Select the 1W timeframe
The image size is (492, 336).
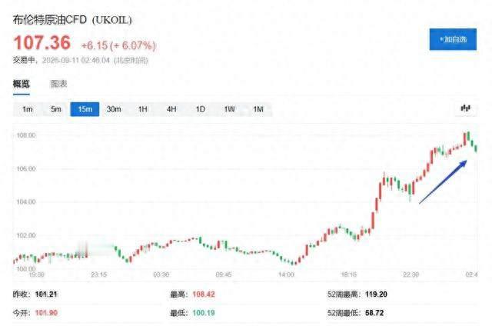tap(229, 109)
